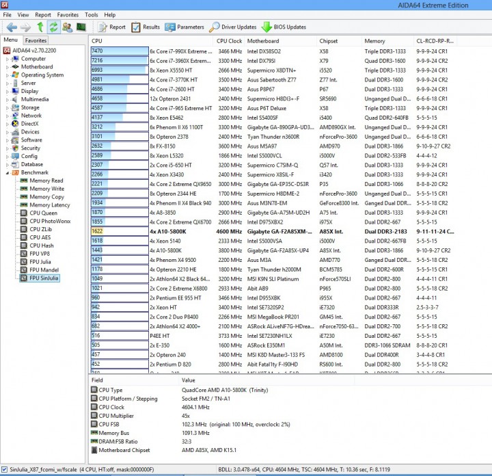Viewport: 492px width, 476px height.
Task: Sort by the Motherboard column header
Action: coord(281,41)
